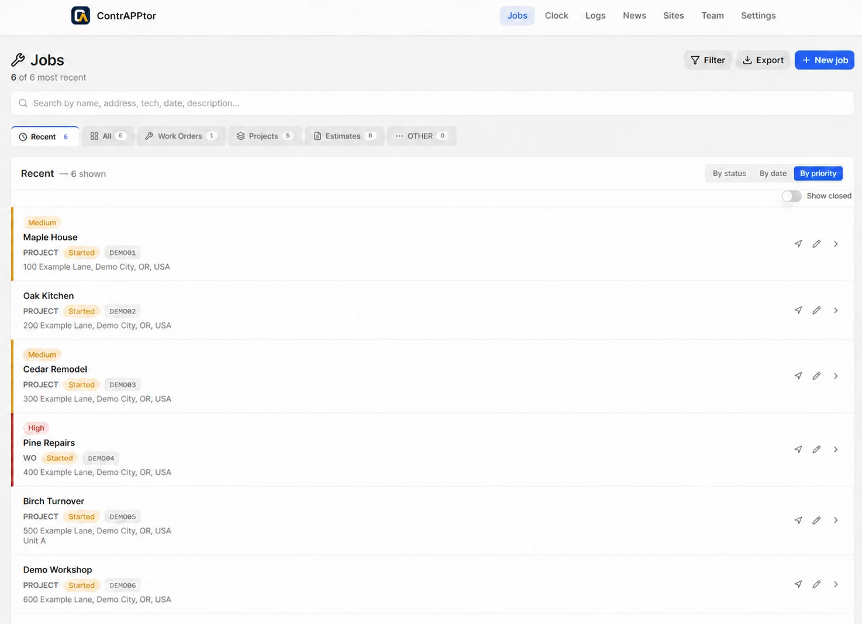
Task: Click the search magnifier icon
Action: pos(23,104)
